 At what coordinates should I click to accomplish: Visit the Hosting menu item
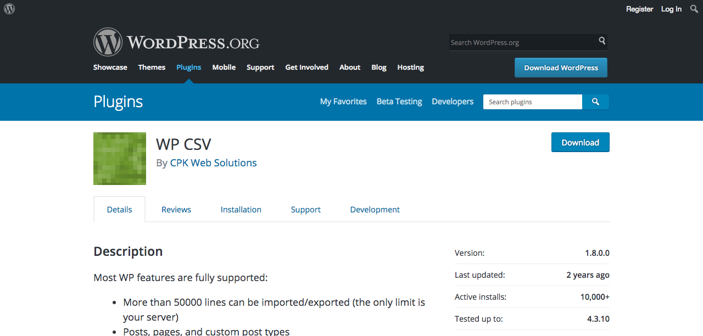(411, 68)
